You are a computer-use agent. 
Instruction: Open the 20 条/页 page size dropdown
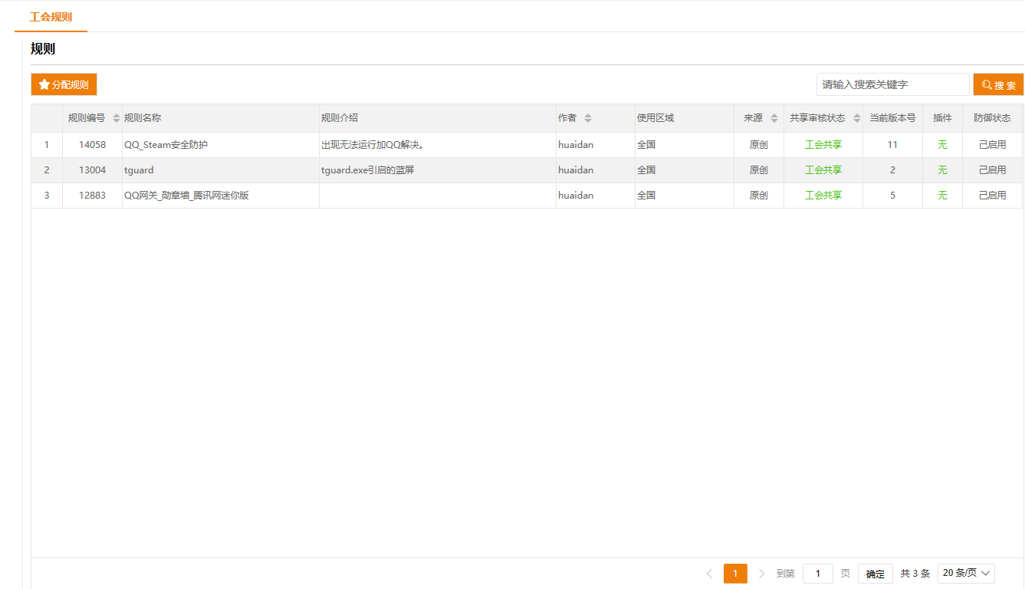966,573
